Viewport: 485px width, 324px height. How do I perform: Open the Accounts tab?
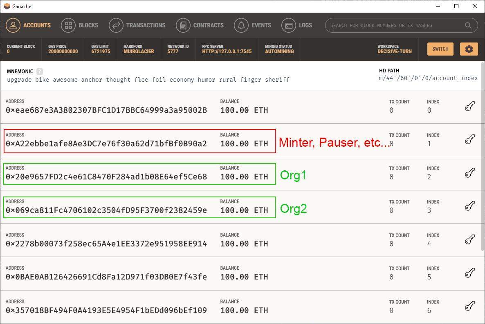28,25
